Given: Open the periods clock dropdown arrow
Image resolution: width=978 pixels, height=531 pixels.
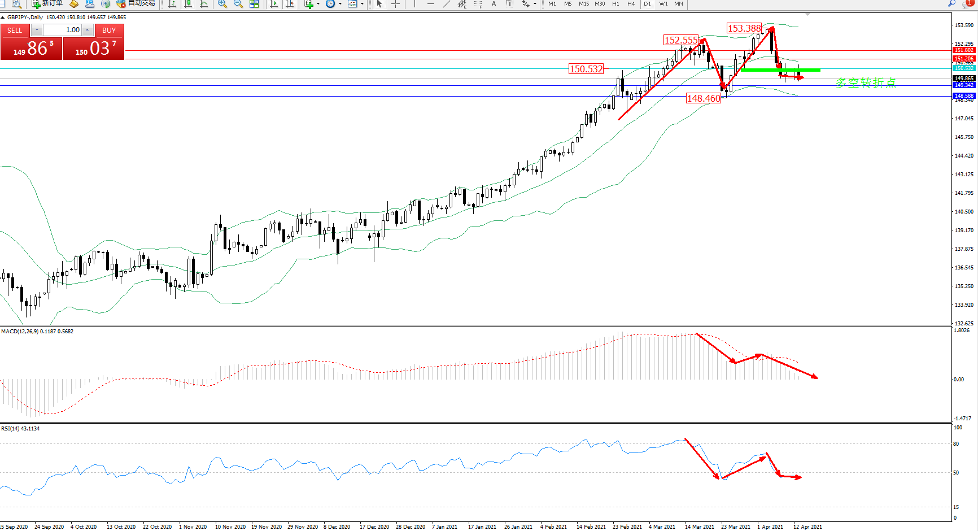Looking at the screenshot, I should click(340, 4).
